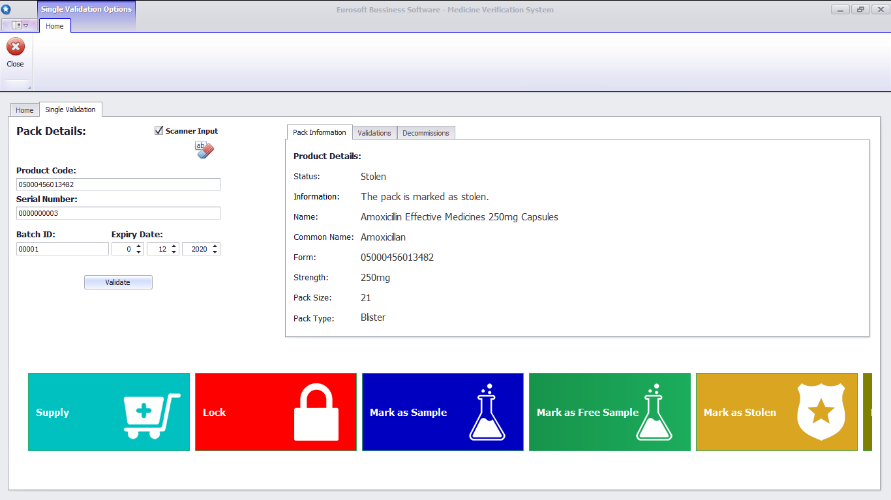Click inside the Product Code field
891x500 pixels.
[118, 184]
